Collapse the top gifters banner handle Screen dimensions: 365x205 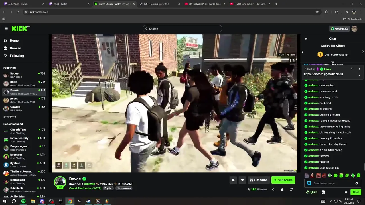click(x=332, y=62)
